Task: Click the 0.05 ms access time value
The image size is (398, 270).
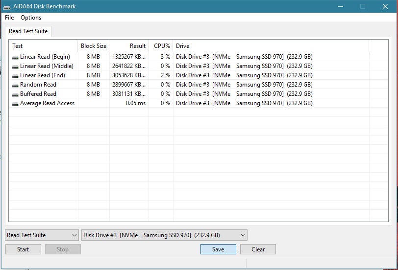Action: 136,103
